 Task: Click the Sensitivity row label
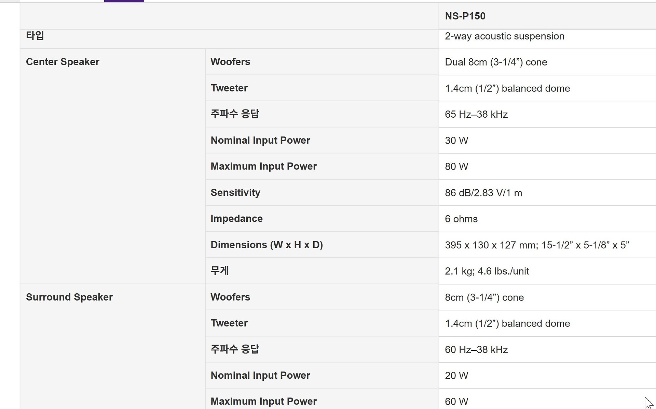[235, 192]
